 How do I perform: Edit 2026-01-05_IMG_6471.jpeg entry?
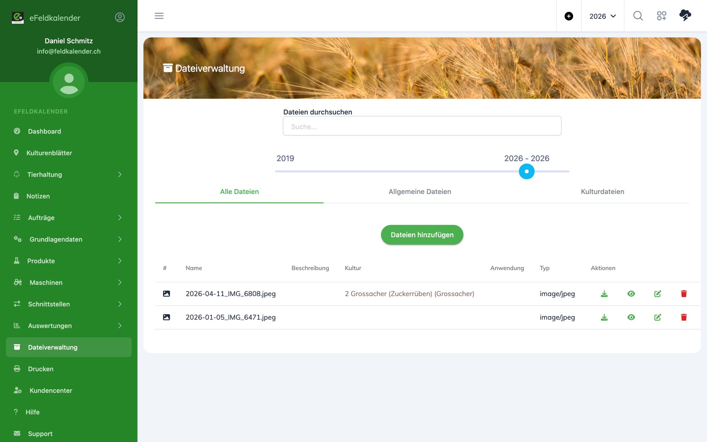[x=658, y=317]
